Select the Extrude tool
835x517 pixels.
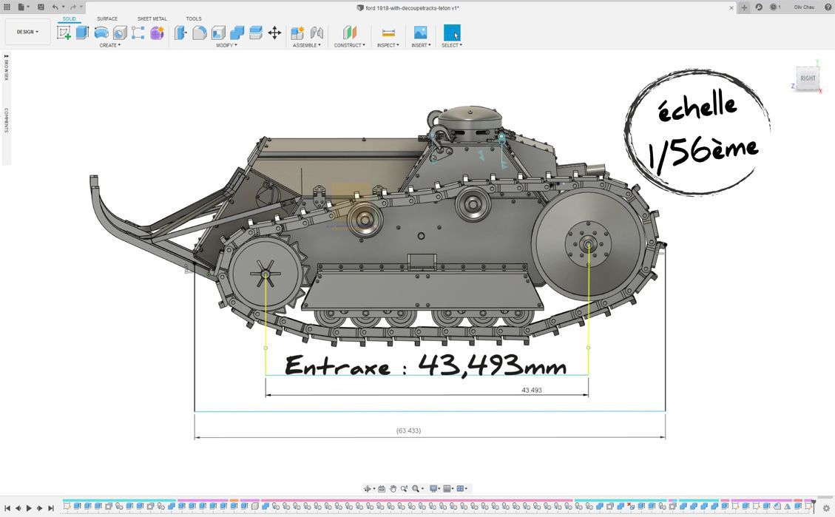tap(82, 33)
